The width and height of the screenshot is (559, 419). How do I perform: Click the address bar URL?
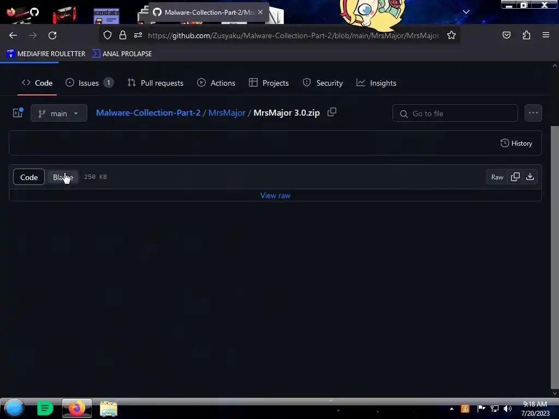[x=293, y=35]
